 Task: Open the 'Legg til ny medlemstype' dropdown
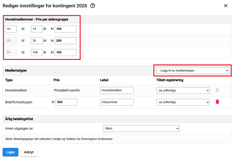click(192, 70)
